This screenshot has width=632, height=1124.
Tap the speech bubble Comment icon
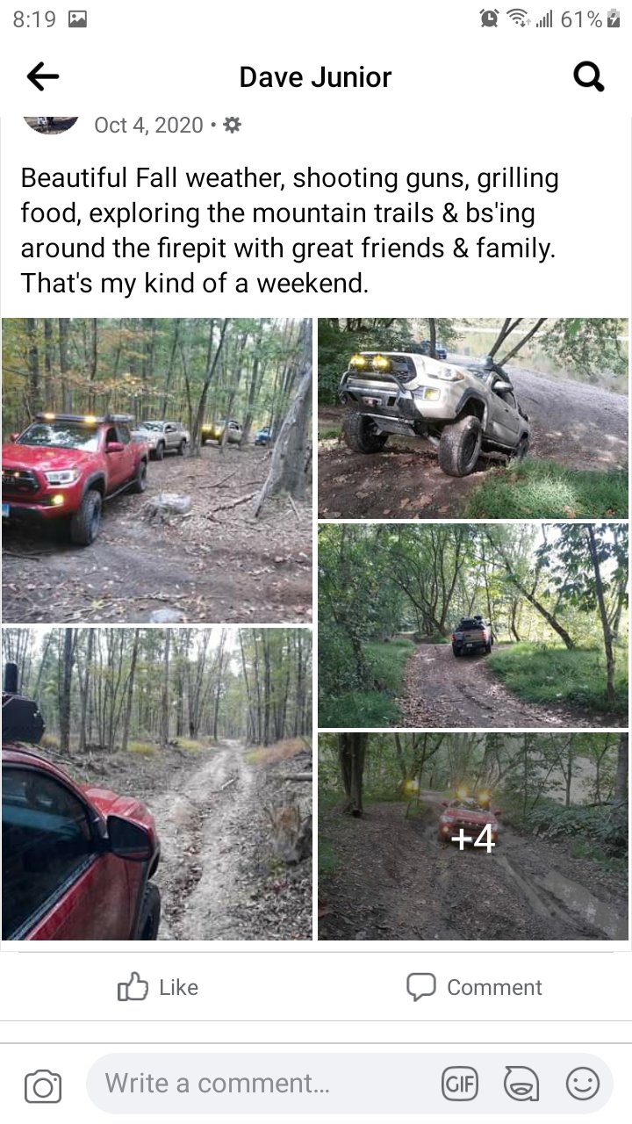pos(420,987)
